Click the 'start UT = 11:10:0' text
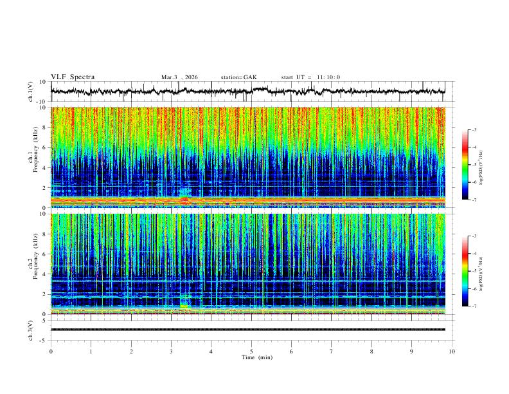 pos(310,77)
